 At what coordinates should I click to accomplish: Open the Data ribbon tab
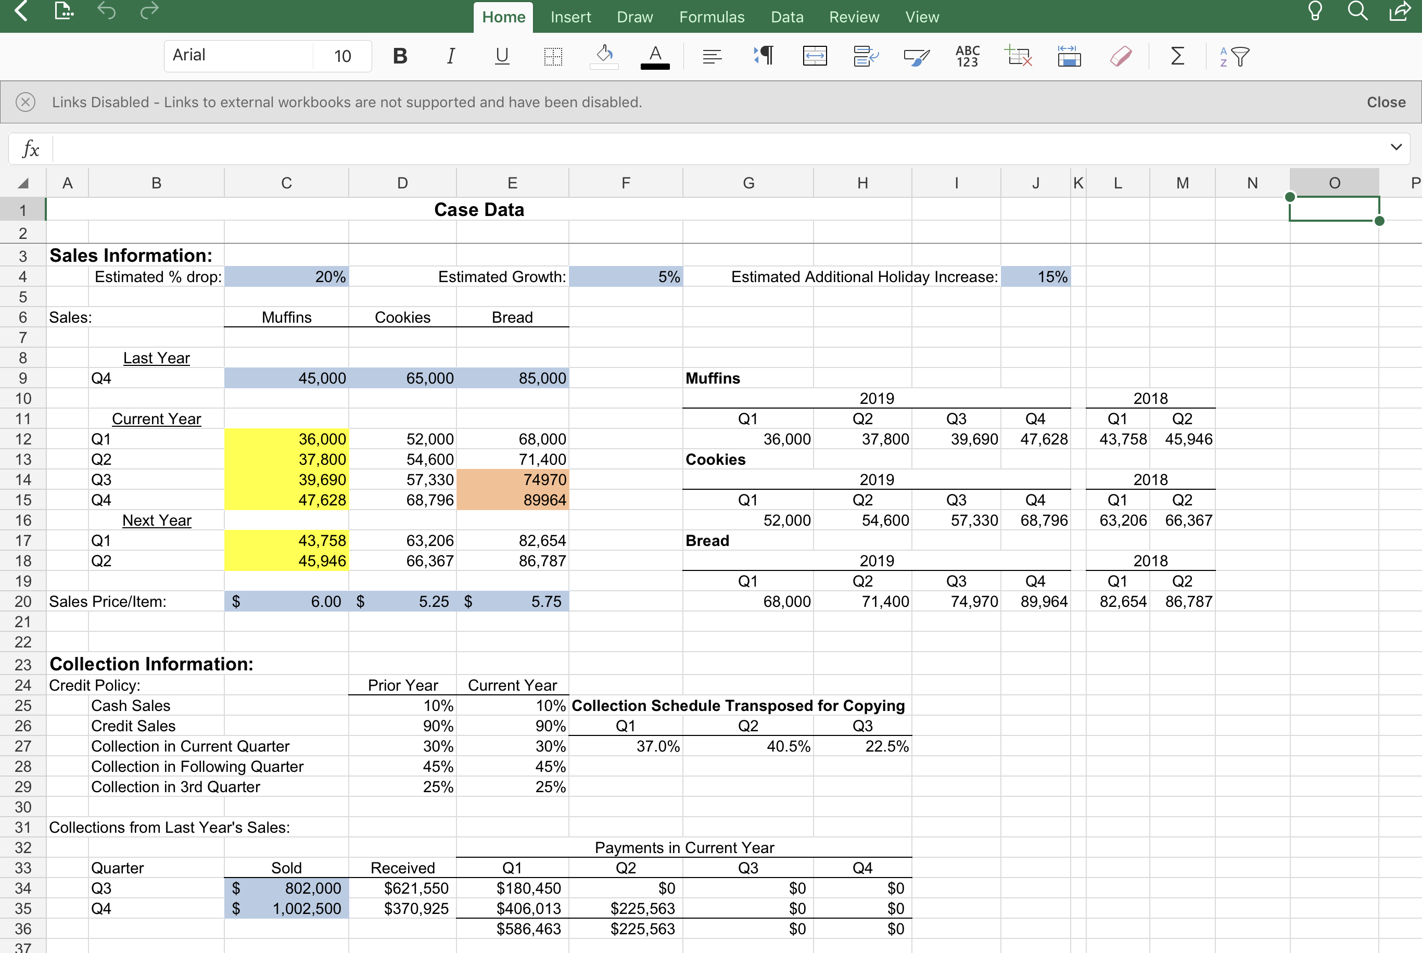click(x=787, y=17)
